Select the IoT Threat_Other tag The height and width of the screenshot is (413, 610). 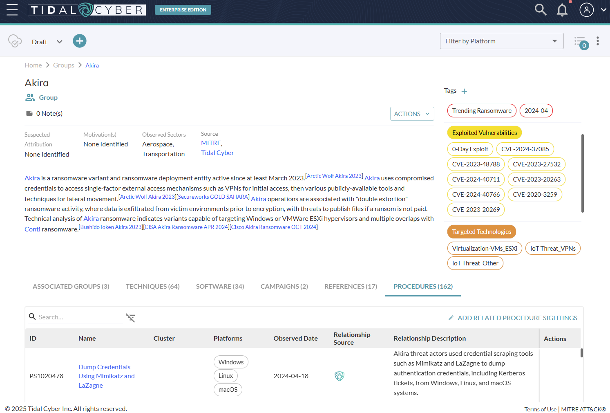[475, 263]
